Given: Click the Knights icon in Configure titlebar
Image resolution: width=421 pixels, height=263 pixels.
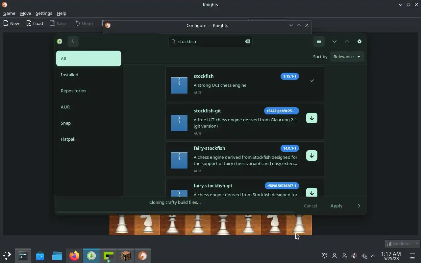Looking at the screenshot, I should (x=108, y=25).
